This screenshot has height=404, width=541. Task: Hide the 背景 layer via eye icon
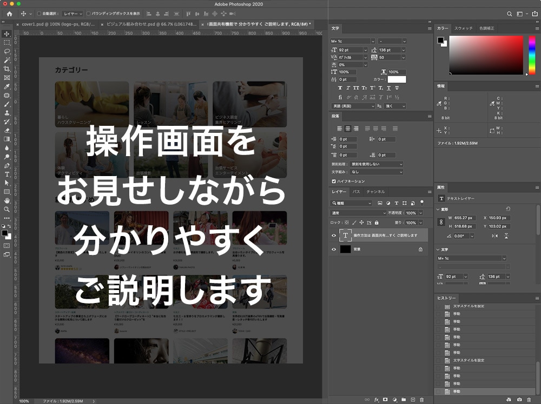(334, 250)
